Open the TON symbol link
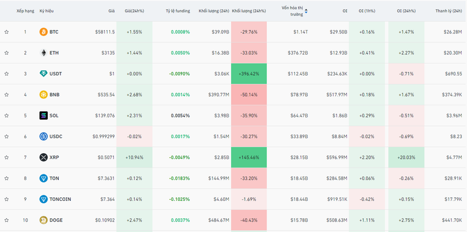The width and height of the screenshot is (467, 232). (54, 178)
